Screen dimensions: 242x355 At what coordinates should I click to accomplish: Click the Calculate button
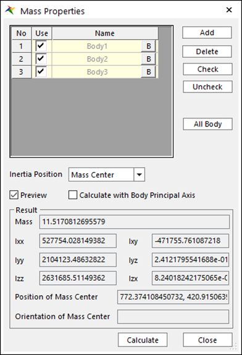coord(143,340)
